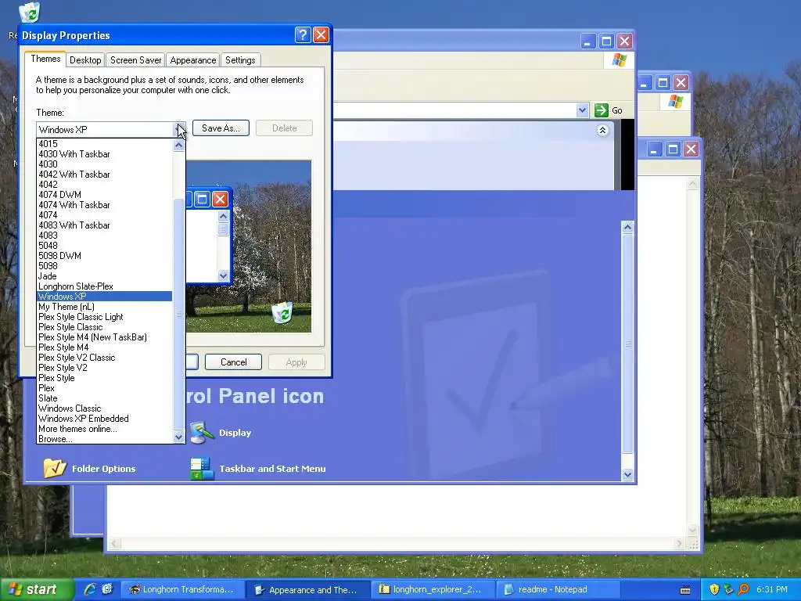Click the Windows flag logo in Control Panel
Viewport: 801px width, 601px height.
(620, 59)
